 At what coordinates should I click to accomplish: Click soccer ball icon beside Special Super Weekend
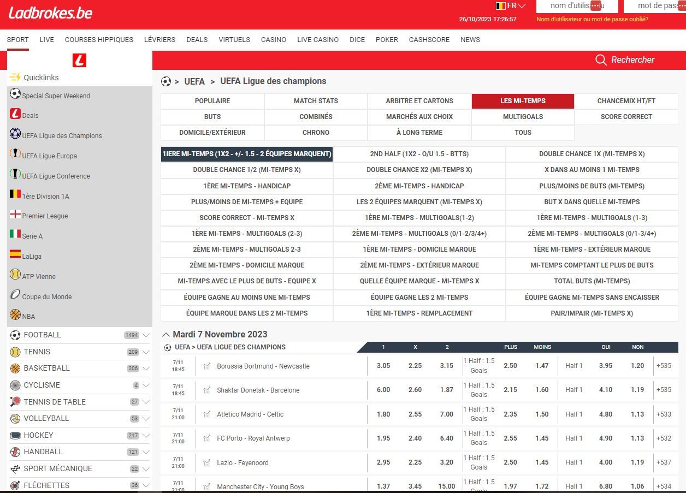point(15,94)
